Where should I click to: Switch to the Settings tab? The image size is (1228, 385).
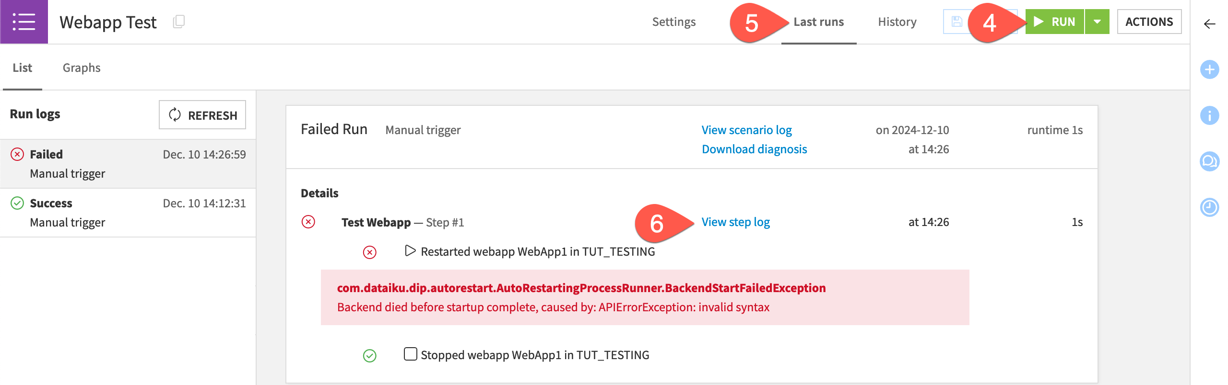click(x=673, y=22)
